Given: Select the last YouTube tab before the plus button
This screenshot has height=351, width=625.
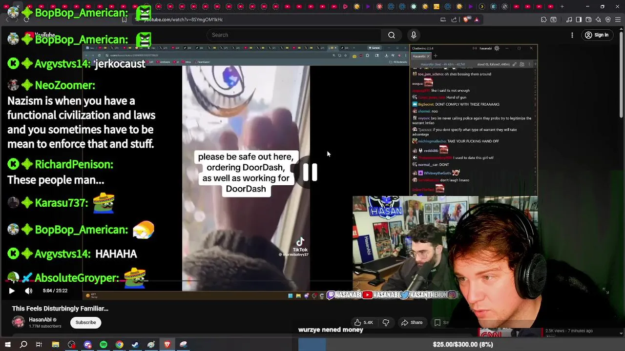Looking at the screenshot, I should [x=551, y=6].
